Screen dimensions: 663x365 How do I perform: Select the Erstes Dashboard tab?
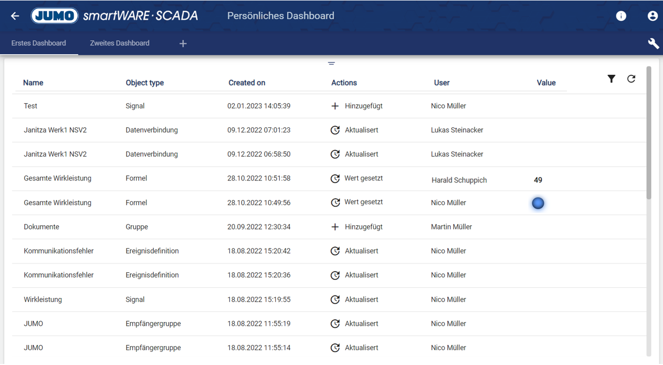(39, 43)
